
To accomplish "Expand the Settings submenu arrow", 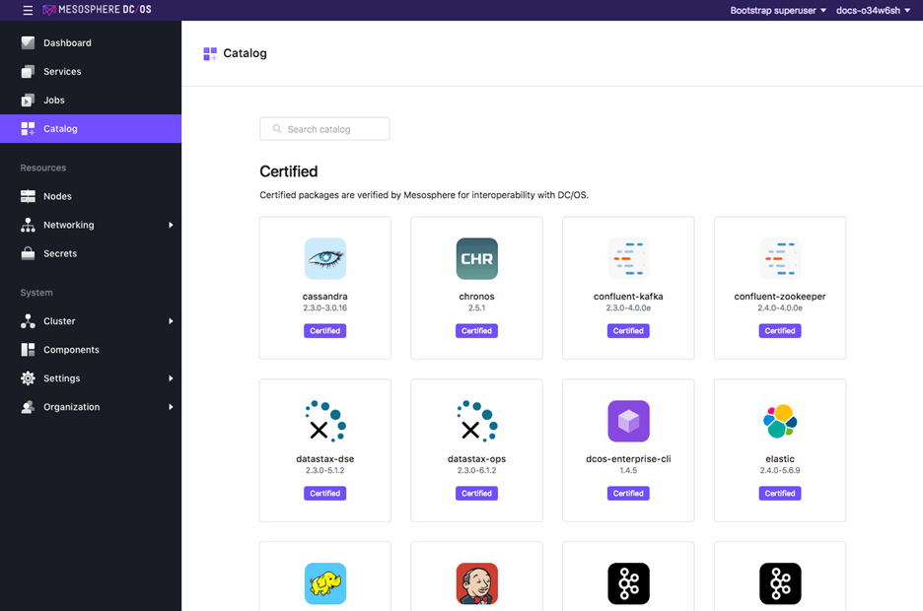I will click(171, 378).
